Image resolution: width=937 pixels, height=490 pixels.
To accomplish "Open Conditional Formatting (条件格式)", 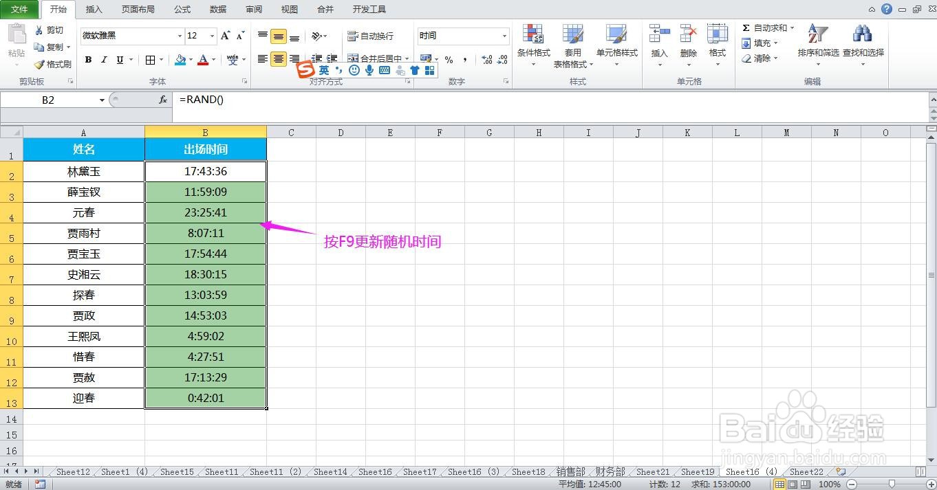I will pos(534,45).
